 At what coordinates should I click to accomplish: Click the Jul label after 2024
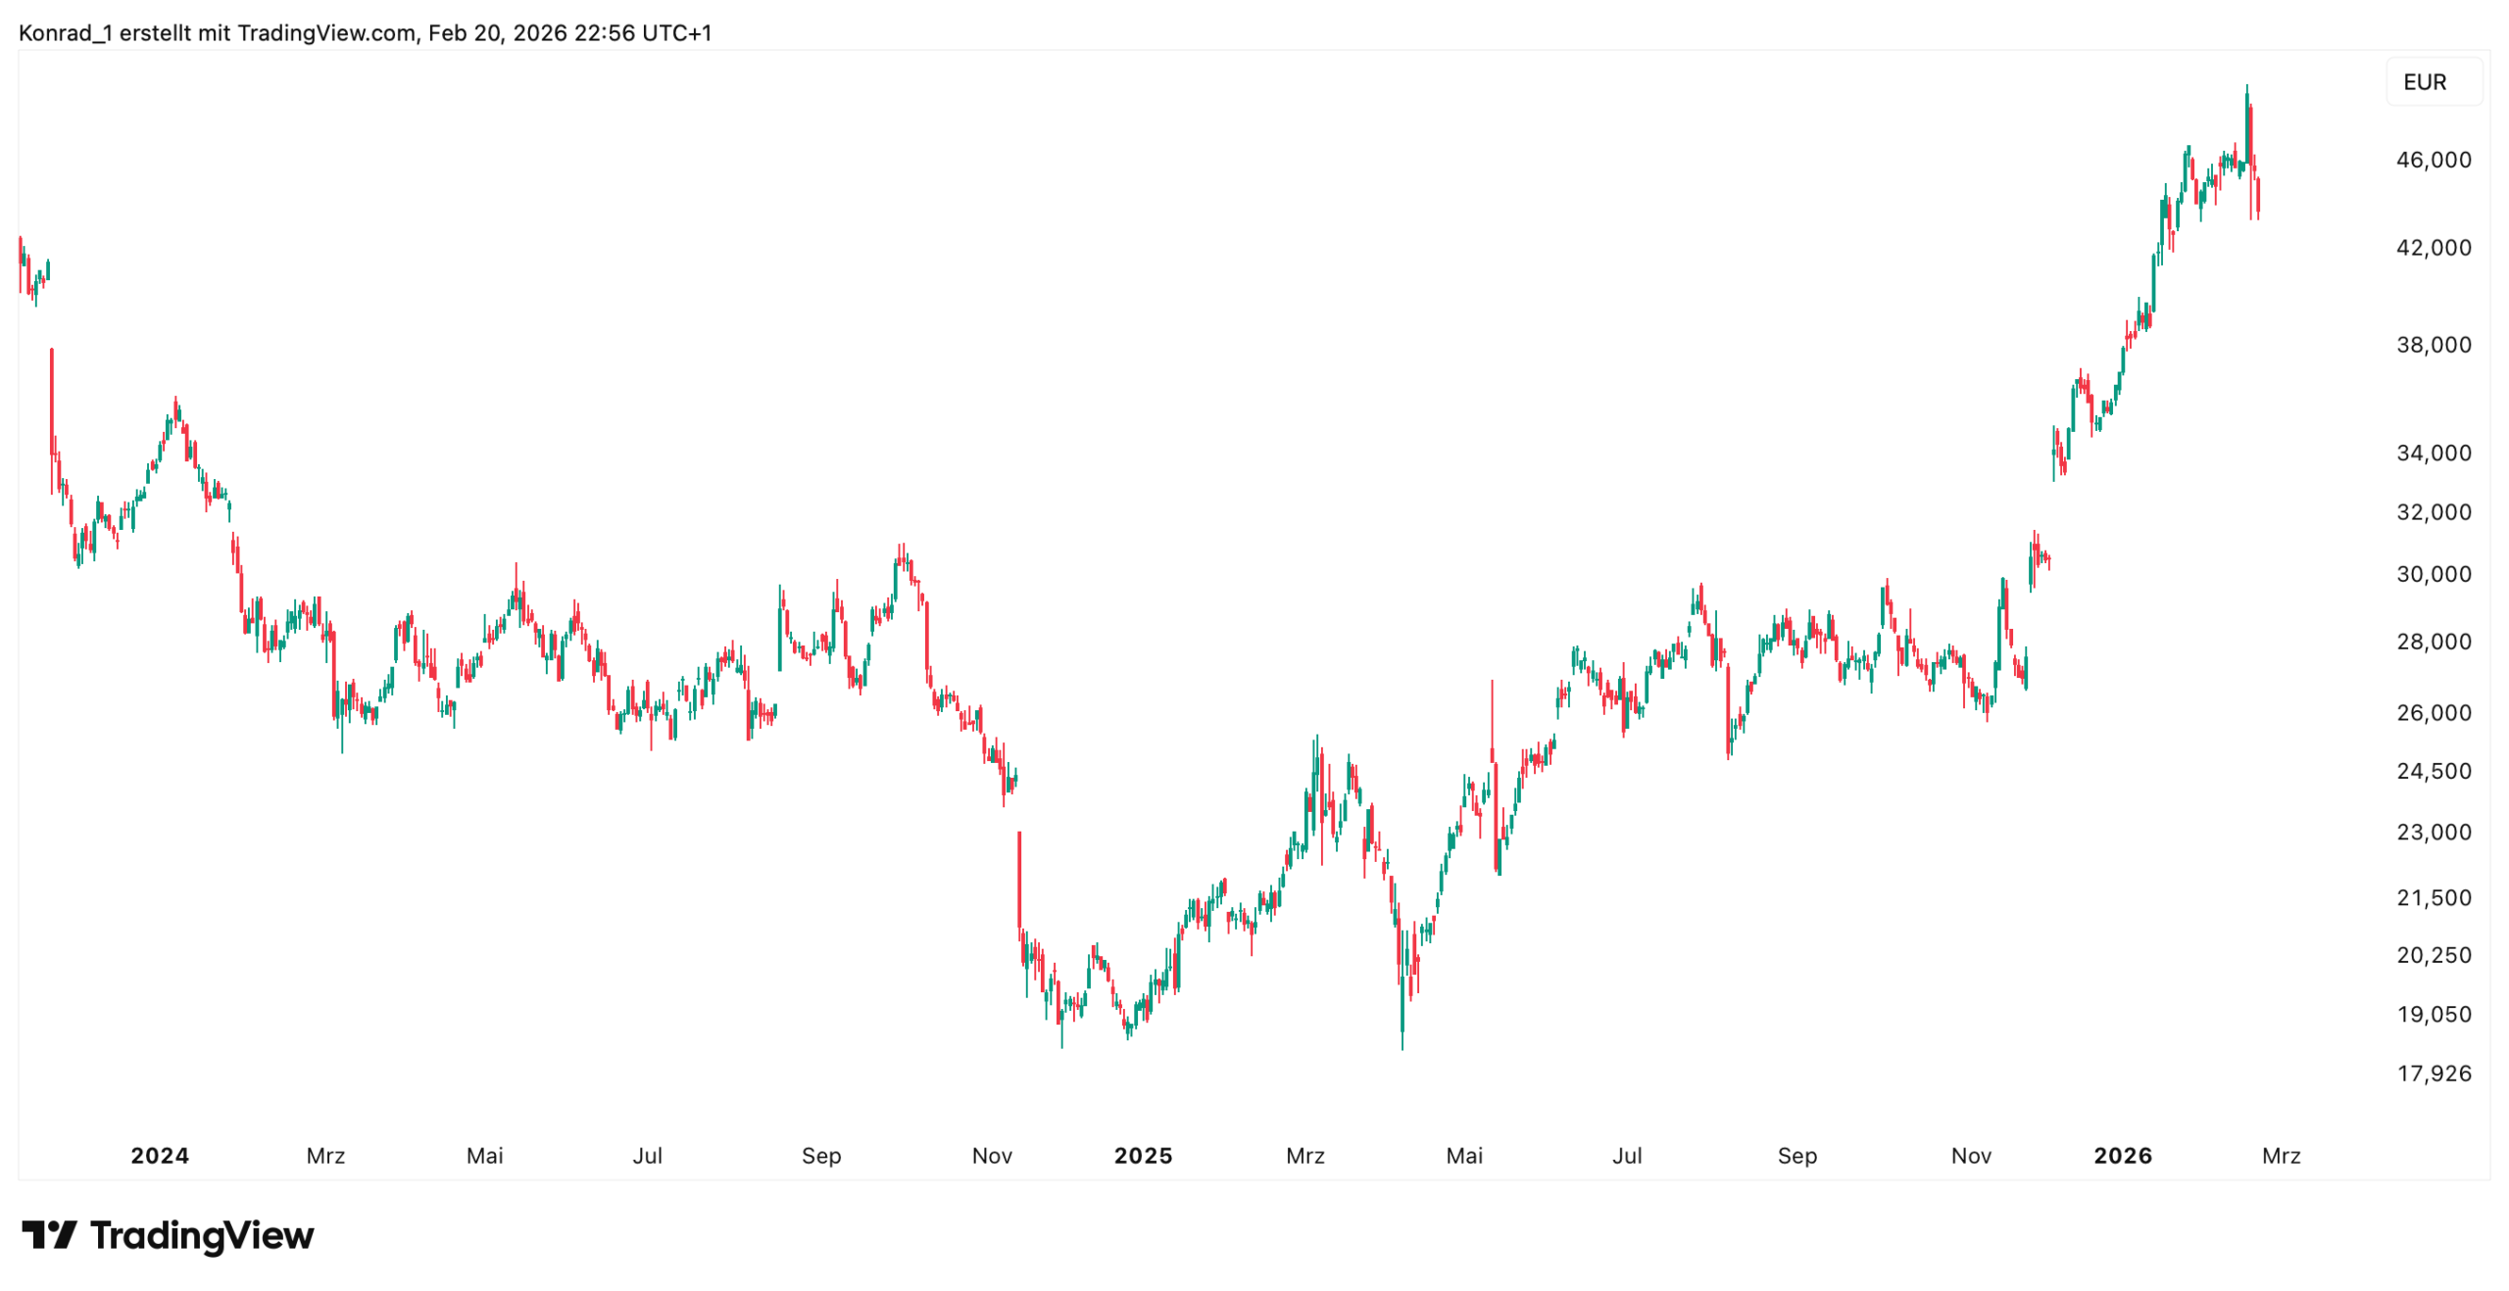[647, 1155]
